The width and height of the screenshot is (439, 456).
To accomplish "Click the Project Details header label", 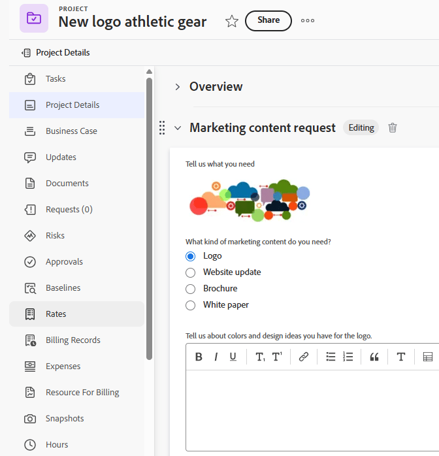I will [x=63, y=53].
